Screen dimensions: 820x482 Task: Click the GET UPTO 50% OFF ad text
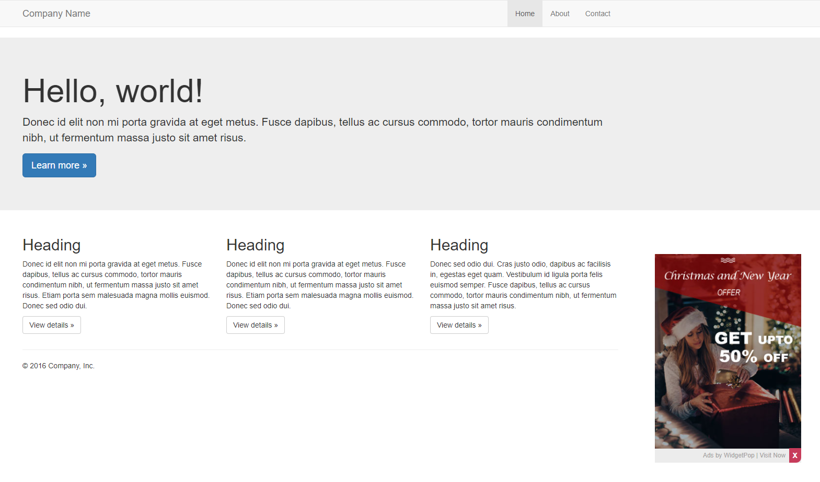point(754,347)
